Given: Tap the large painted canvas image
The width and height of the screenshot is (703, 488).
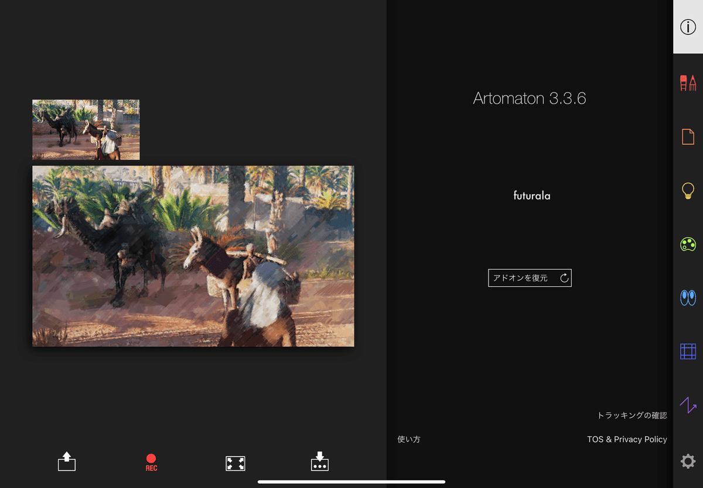Looking at the screenshot, I should click(x=193, y=256).
